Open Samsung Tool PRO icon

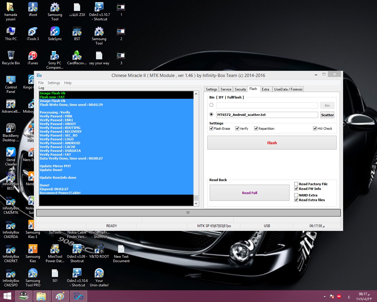pos(33,278)
